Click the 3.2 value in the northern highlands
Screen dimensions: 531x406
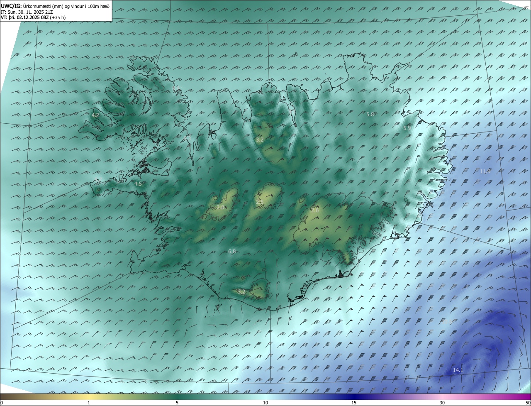coord(260,140)
